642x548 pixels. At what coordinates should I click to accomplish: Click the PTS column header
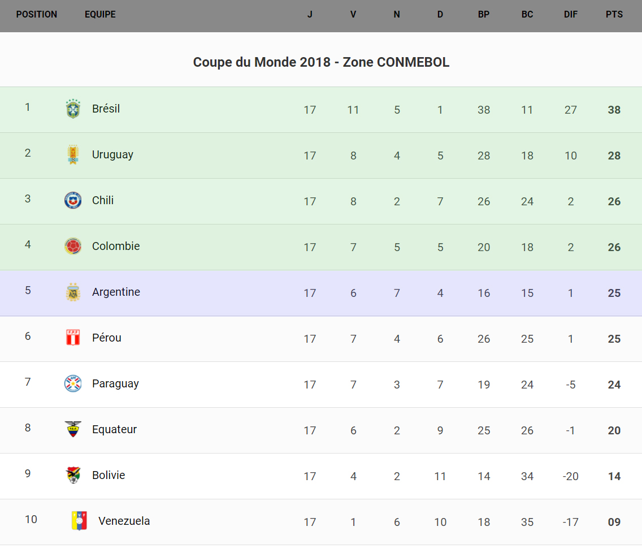tap(614, 15)
